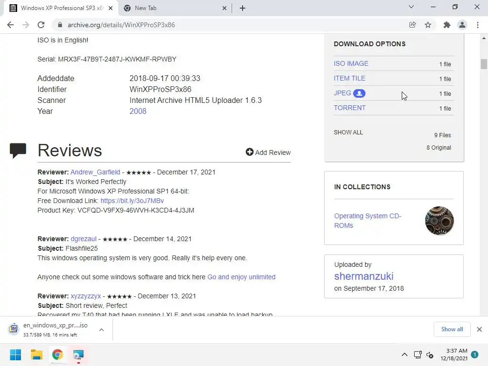Click the IN COLLECTIONS heading

click(x=362, y=187)
